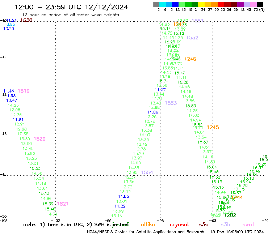Click the green '15.39' value beside 1821
Screen dimensions: 268x235
[48, 204]
